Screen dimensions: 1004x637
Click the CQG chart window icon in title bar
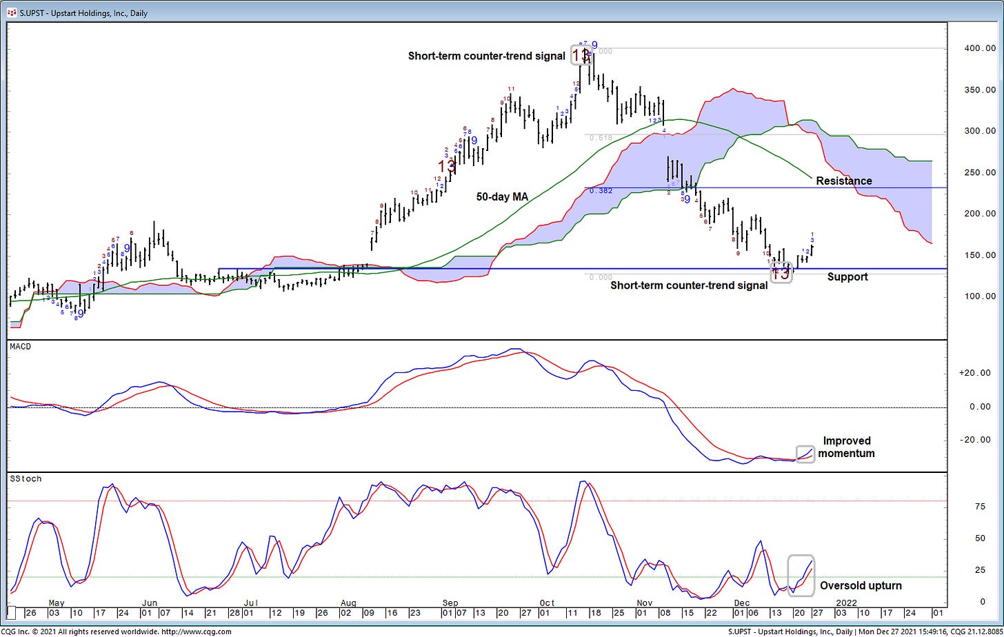tap(11, 12)
